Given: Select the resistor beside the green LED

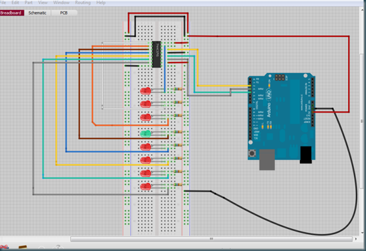Looking at the screenshot, I should click(x=178, y=132).
